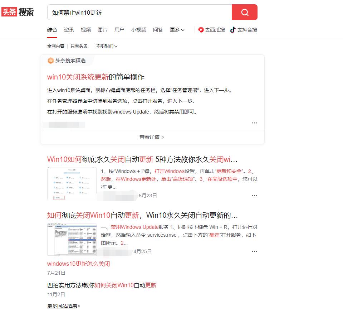Open the windows10更新怎么关闭 link

pos(78,264)
